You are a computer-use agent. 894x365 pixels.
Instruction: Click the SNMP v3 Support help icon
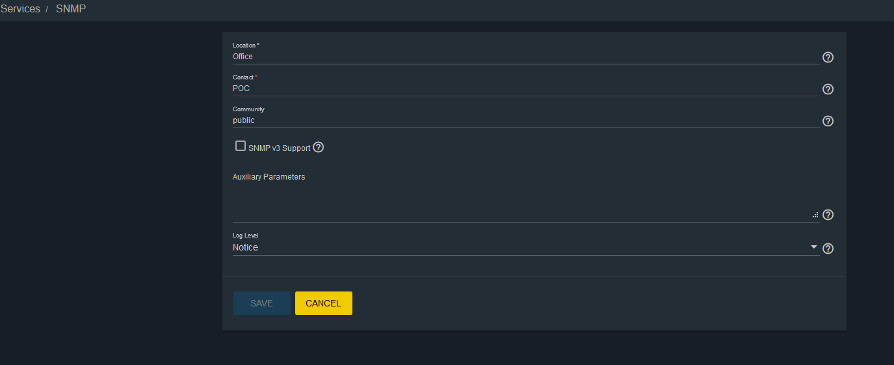click(318, 147)
